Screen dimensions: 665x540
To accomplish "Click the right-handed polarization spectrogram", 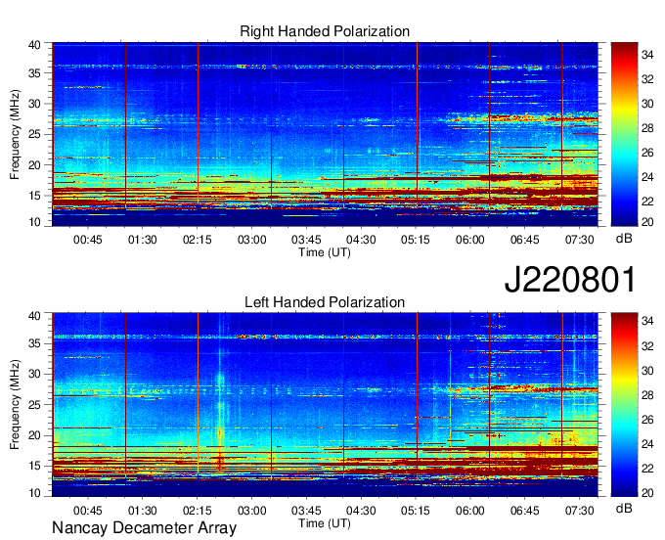I will (x=325, y=134).
